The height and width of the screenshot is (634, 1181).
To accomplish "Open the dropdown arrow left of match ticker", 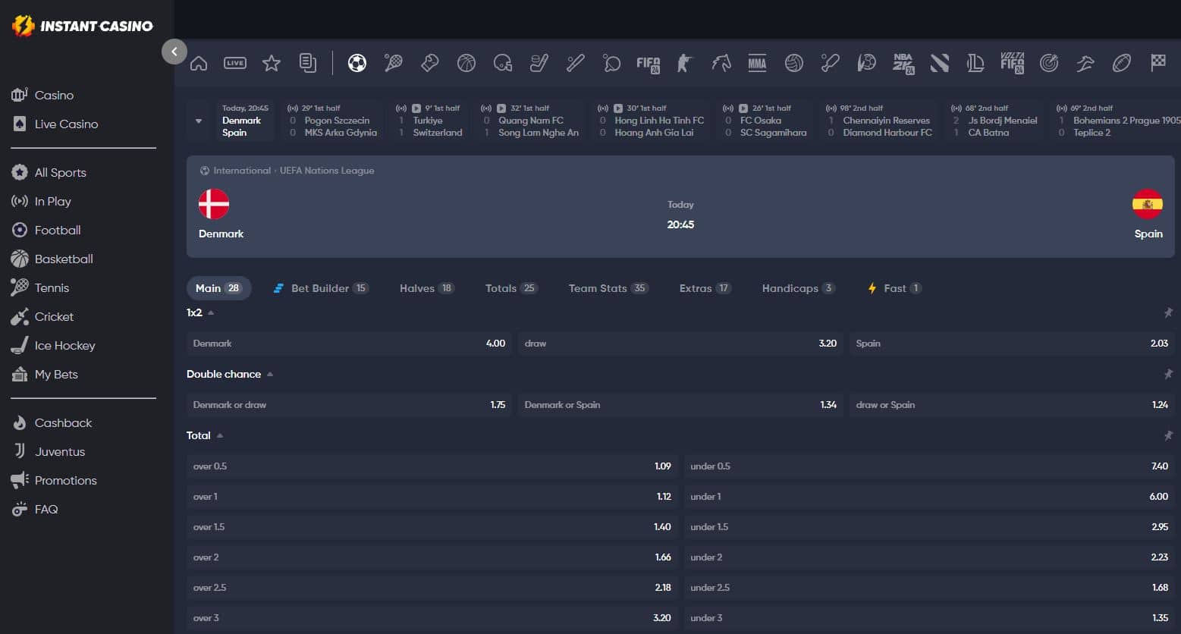I will (199, 121).
